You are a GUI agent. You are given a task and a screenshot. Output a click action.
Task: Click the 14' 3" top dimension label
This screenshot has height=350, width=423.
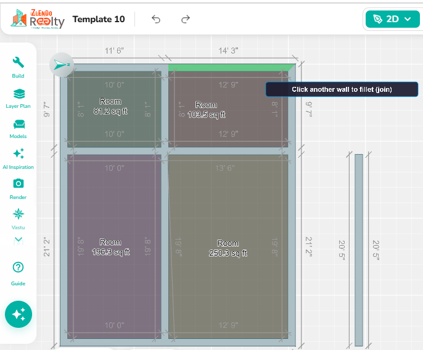pyautogui.click(x=228, y=51)
